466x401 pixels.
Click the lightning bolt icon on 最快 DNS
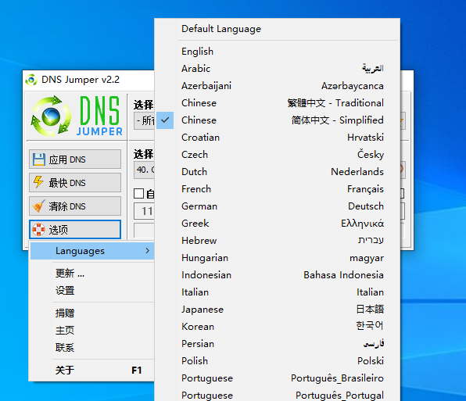[38, 182]
